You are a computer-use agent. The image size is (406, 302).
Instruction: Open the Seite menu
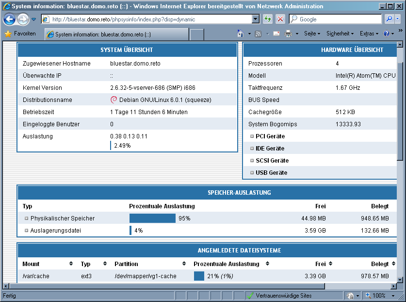click(x=312, y=34)
